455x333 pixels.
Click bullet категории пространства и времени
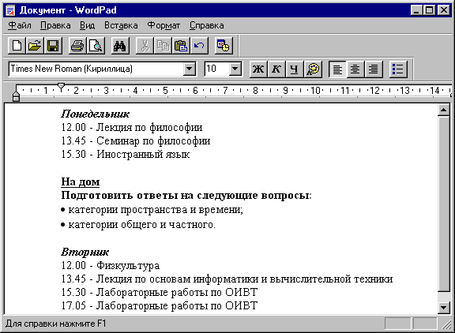pos(152,210)
